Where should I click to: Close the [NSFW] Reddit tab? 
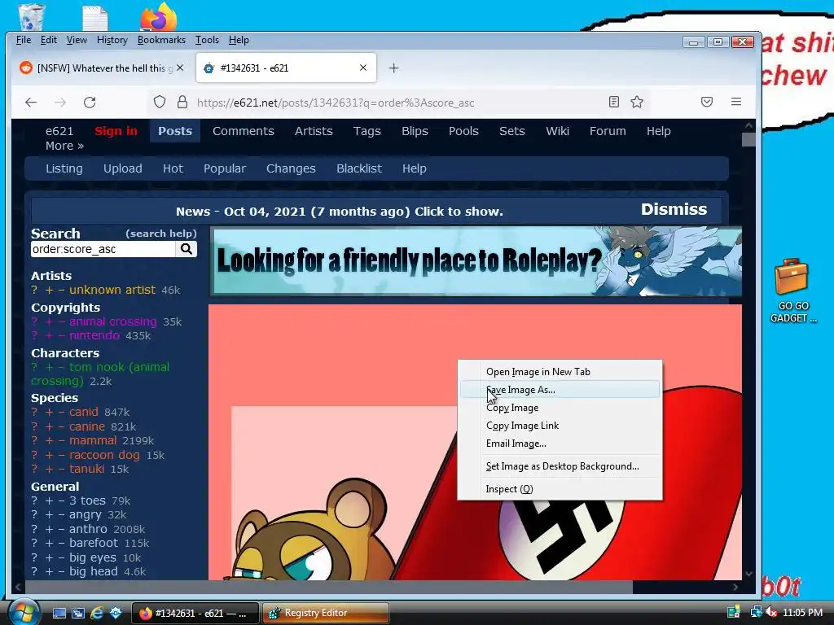tap(180, 68)
